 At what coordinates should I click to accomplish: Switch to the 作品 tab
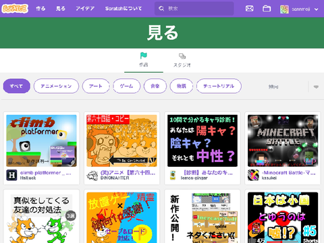[144, 60]
